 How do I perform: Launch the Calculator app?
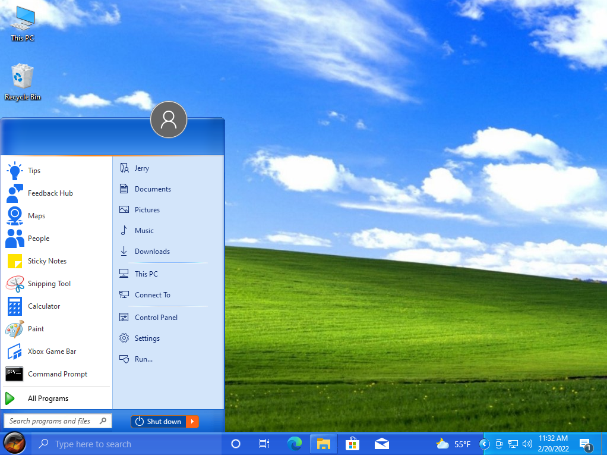(56, 306)
